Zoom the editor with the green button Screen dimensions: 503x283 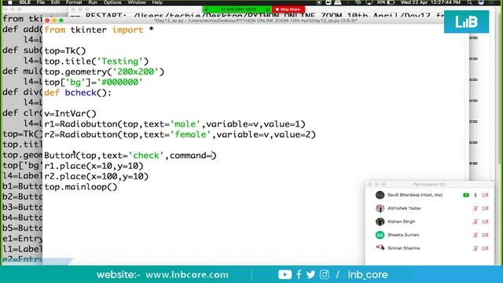coord(61,20)
